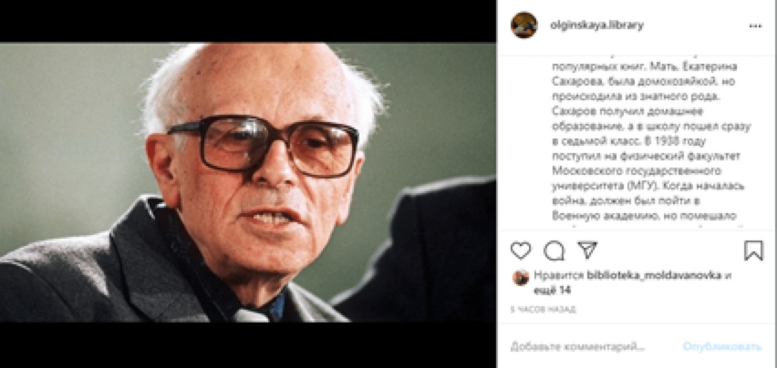Focus the 'Добавьте комментарий' field

click(x=577, y=346)
